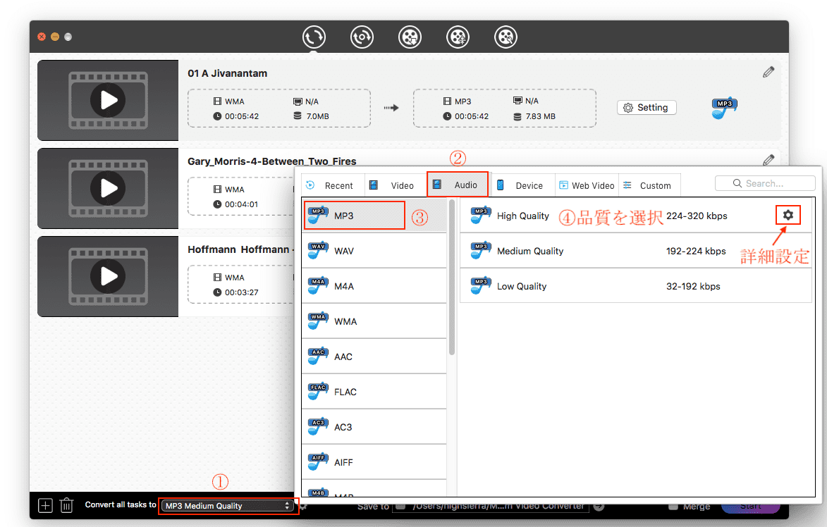This screenshot has height=527, width=827.
Task: Open the Convert all tasks to dropdown
Action: (x=228, y=506)
